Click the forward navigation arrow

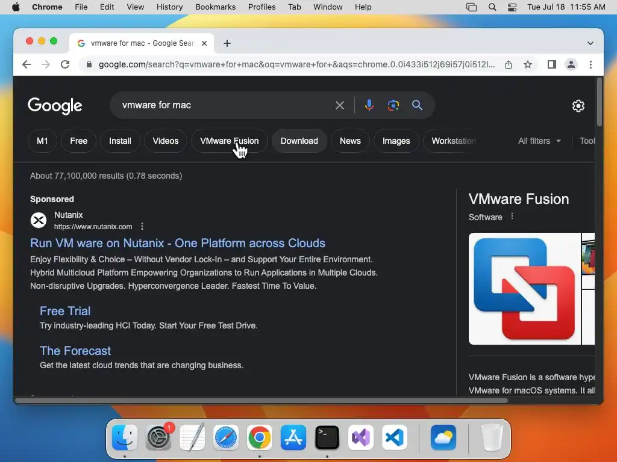point(46,64)
